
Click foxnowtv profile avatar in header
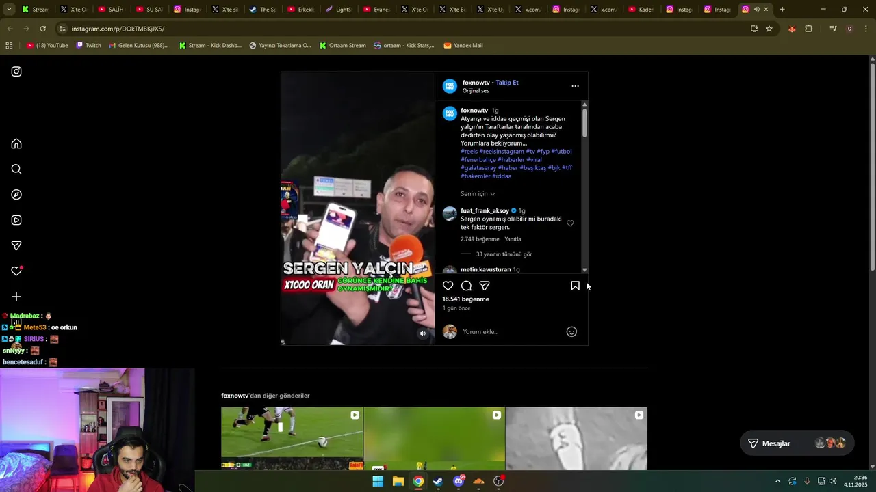click(x=450, y=86)
